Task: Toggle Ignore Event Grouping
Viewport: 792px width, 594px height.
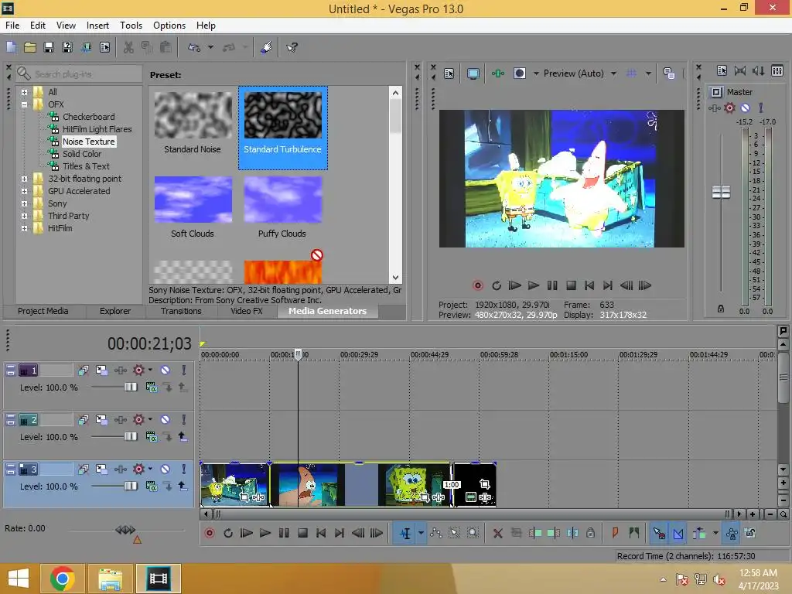Action: [x=750, y=533]
